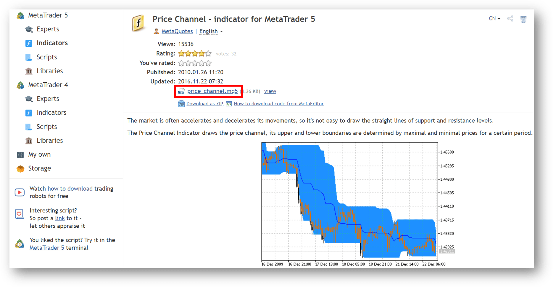
Task: Open MetaTrader 5 Scripts section
Action: coord(47,57)
